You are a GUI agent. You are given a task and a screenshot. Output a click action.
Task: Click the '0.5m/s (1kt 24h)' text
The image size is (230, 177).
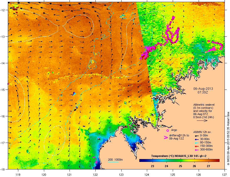203,117
